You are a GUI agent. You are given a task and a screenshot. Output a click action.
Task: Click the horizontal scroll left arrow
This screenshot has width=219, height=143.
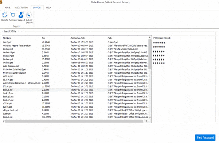[x=4, y=121]
